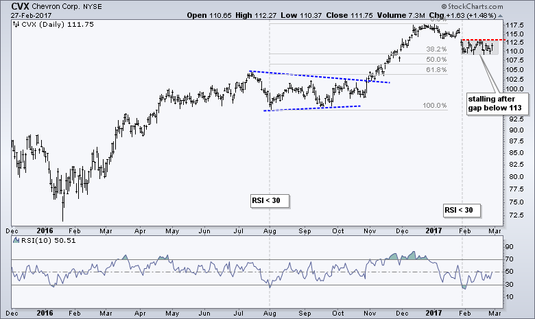Click the RSI 70 level label
The width and height of the screenshot is (535, 319).
click(510, 259)
